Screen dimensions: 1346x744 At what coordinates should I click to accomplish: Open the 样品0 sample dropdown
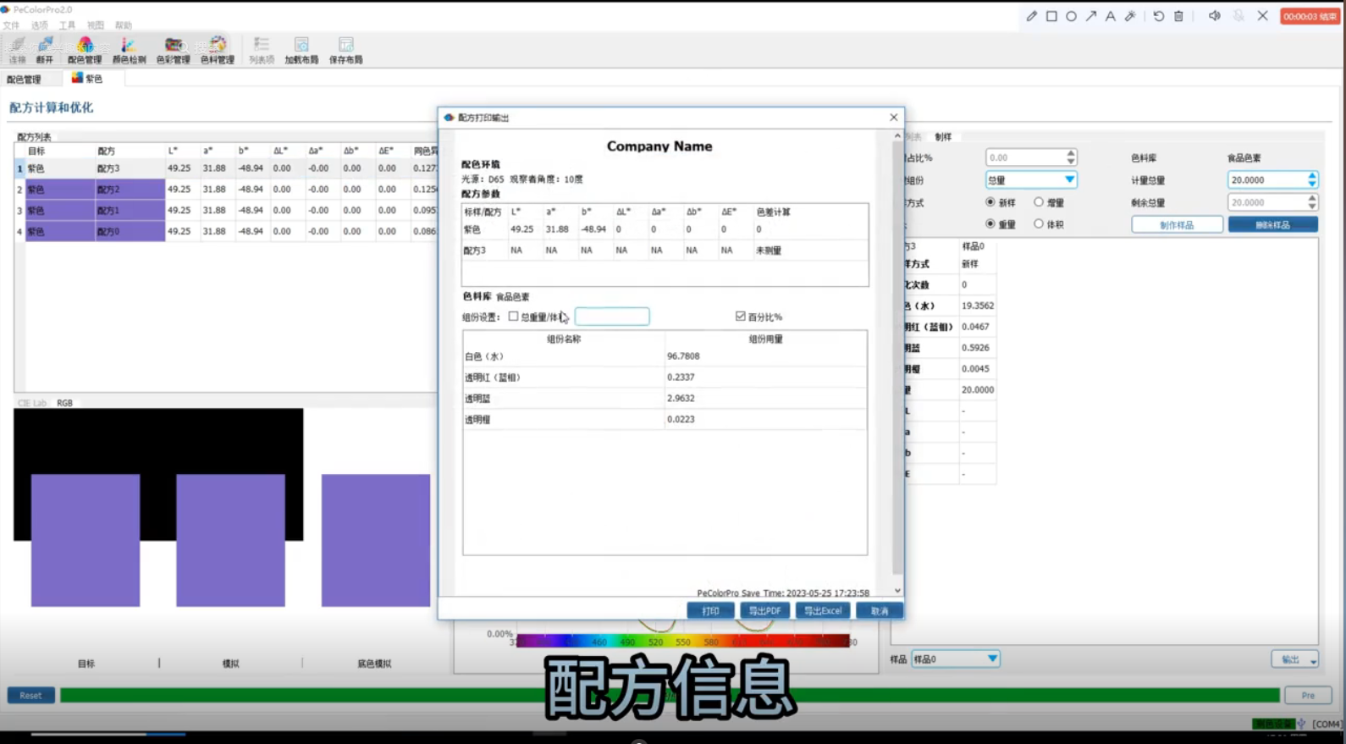pyautogui.click(x=955, y=659)
